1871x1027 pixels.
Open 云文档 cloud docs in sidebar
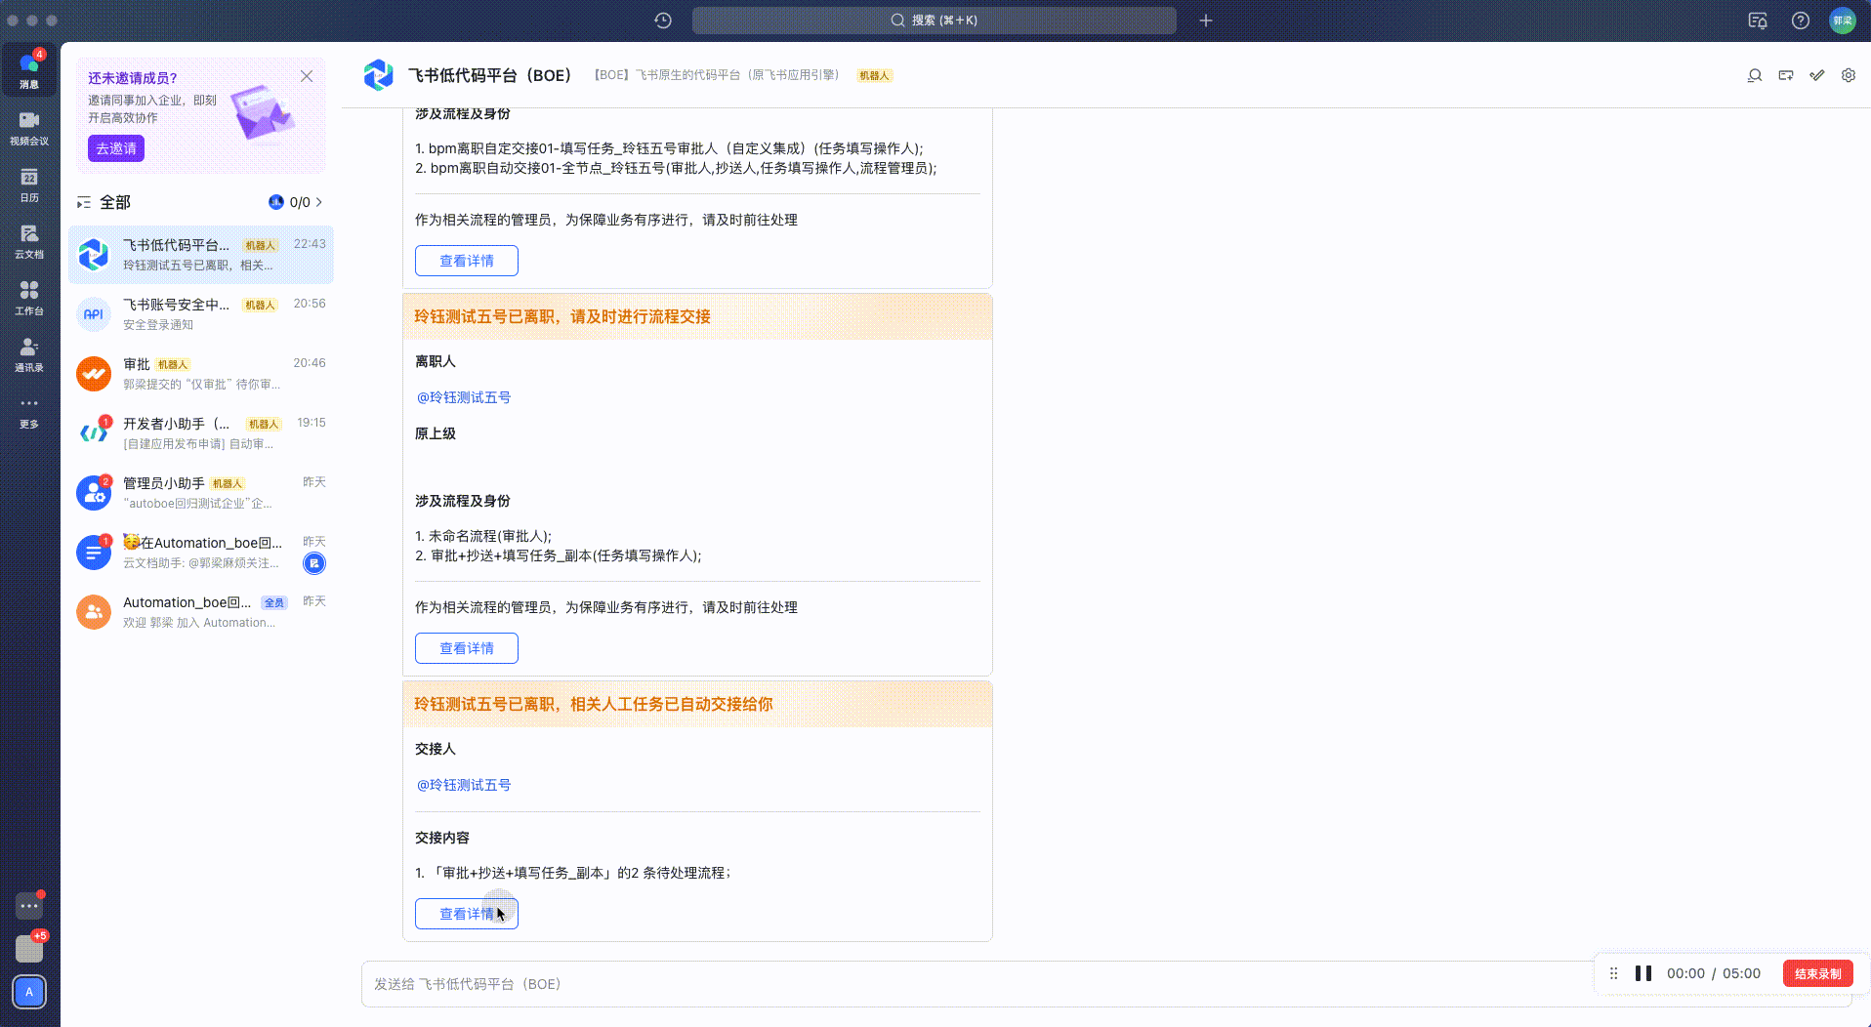(x=29, y=241)
